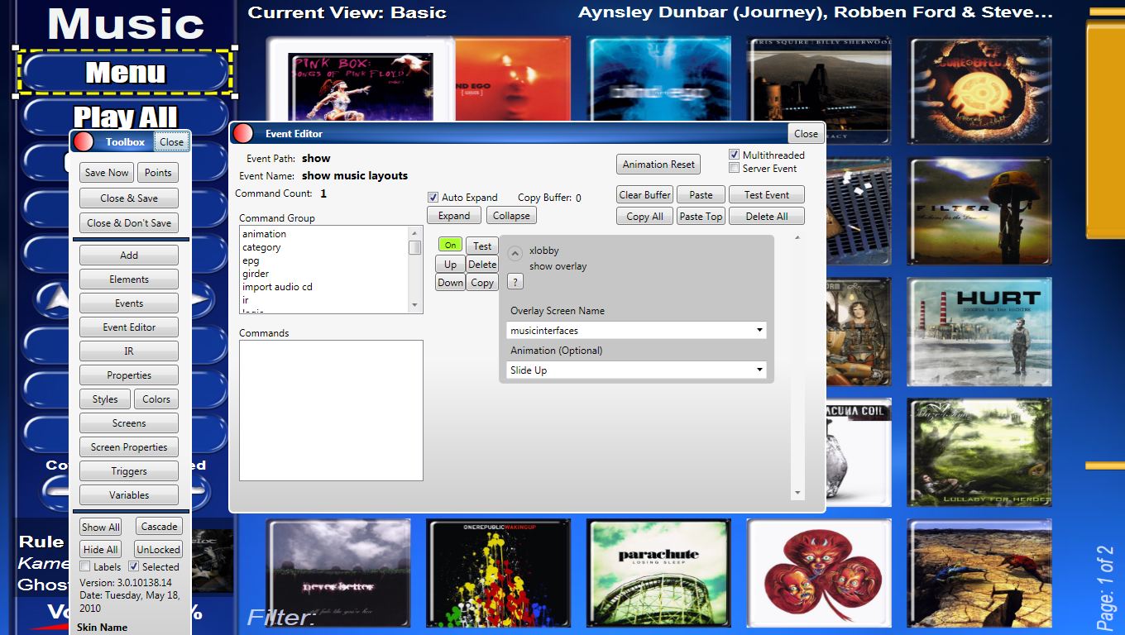This screenshot has height=635, width=1125.
Task: Click the red circle icon in Event Editor title
Action: tap(243, 133)
